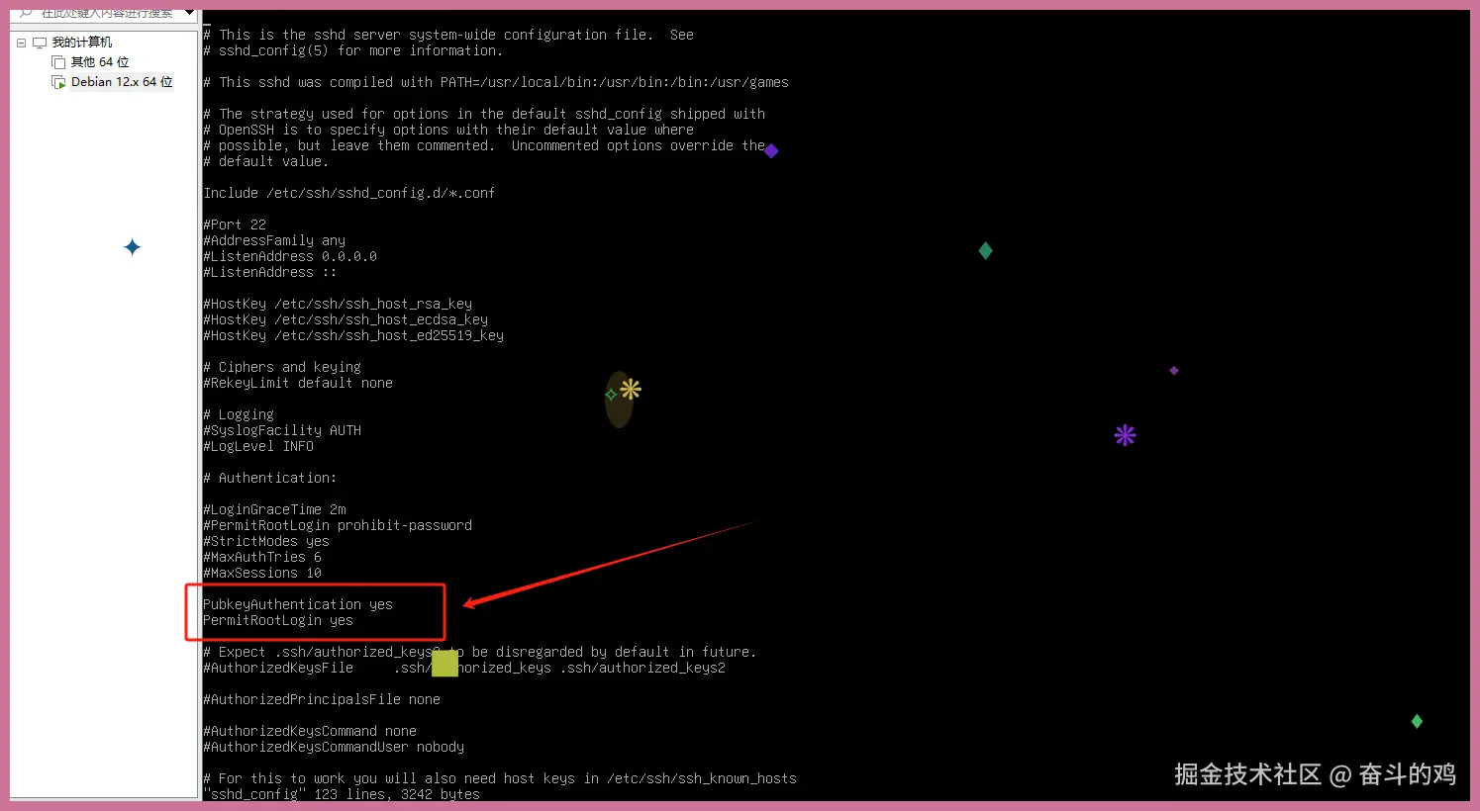Click the VM icon beside 其他 64 位
The width and height of the screenshot is (1480, 811).
point(58,62)
